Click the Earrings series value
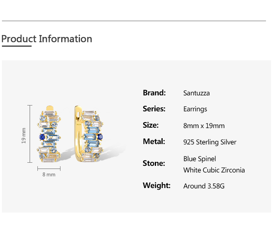This screenshot has height=232, width=273. click(195, 109)
